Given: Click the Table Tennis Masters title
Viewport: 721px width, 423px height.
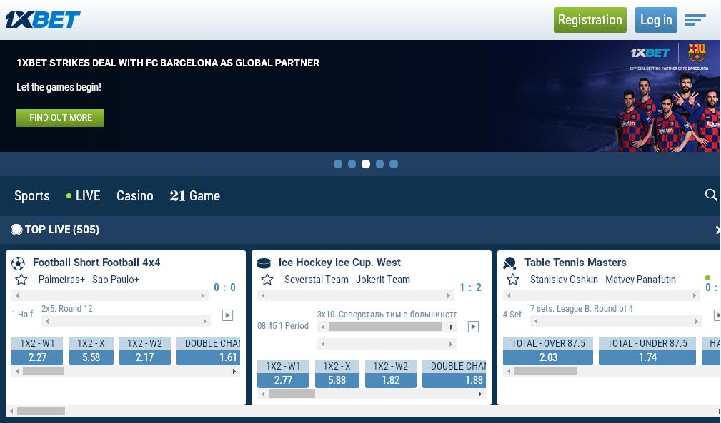Looking at the screenshot, I should (575, 263).
